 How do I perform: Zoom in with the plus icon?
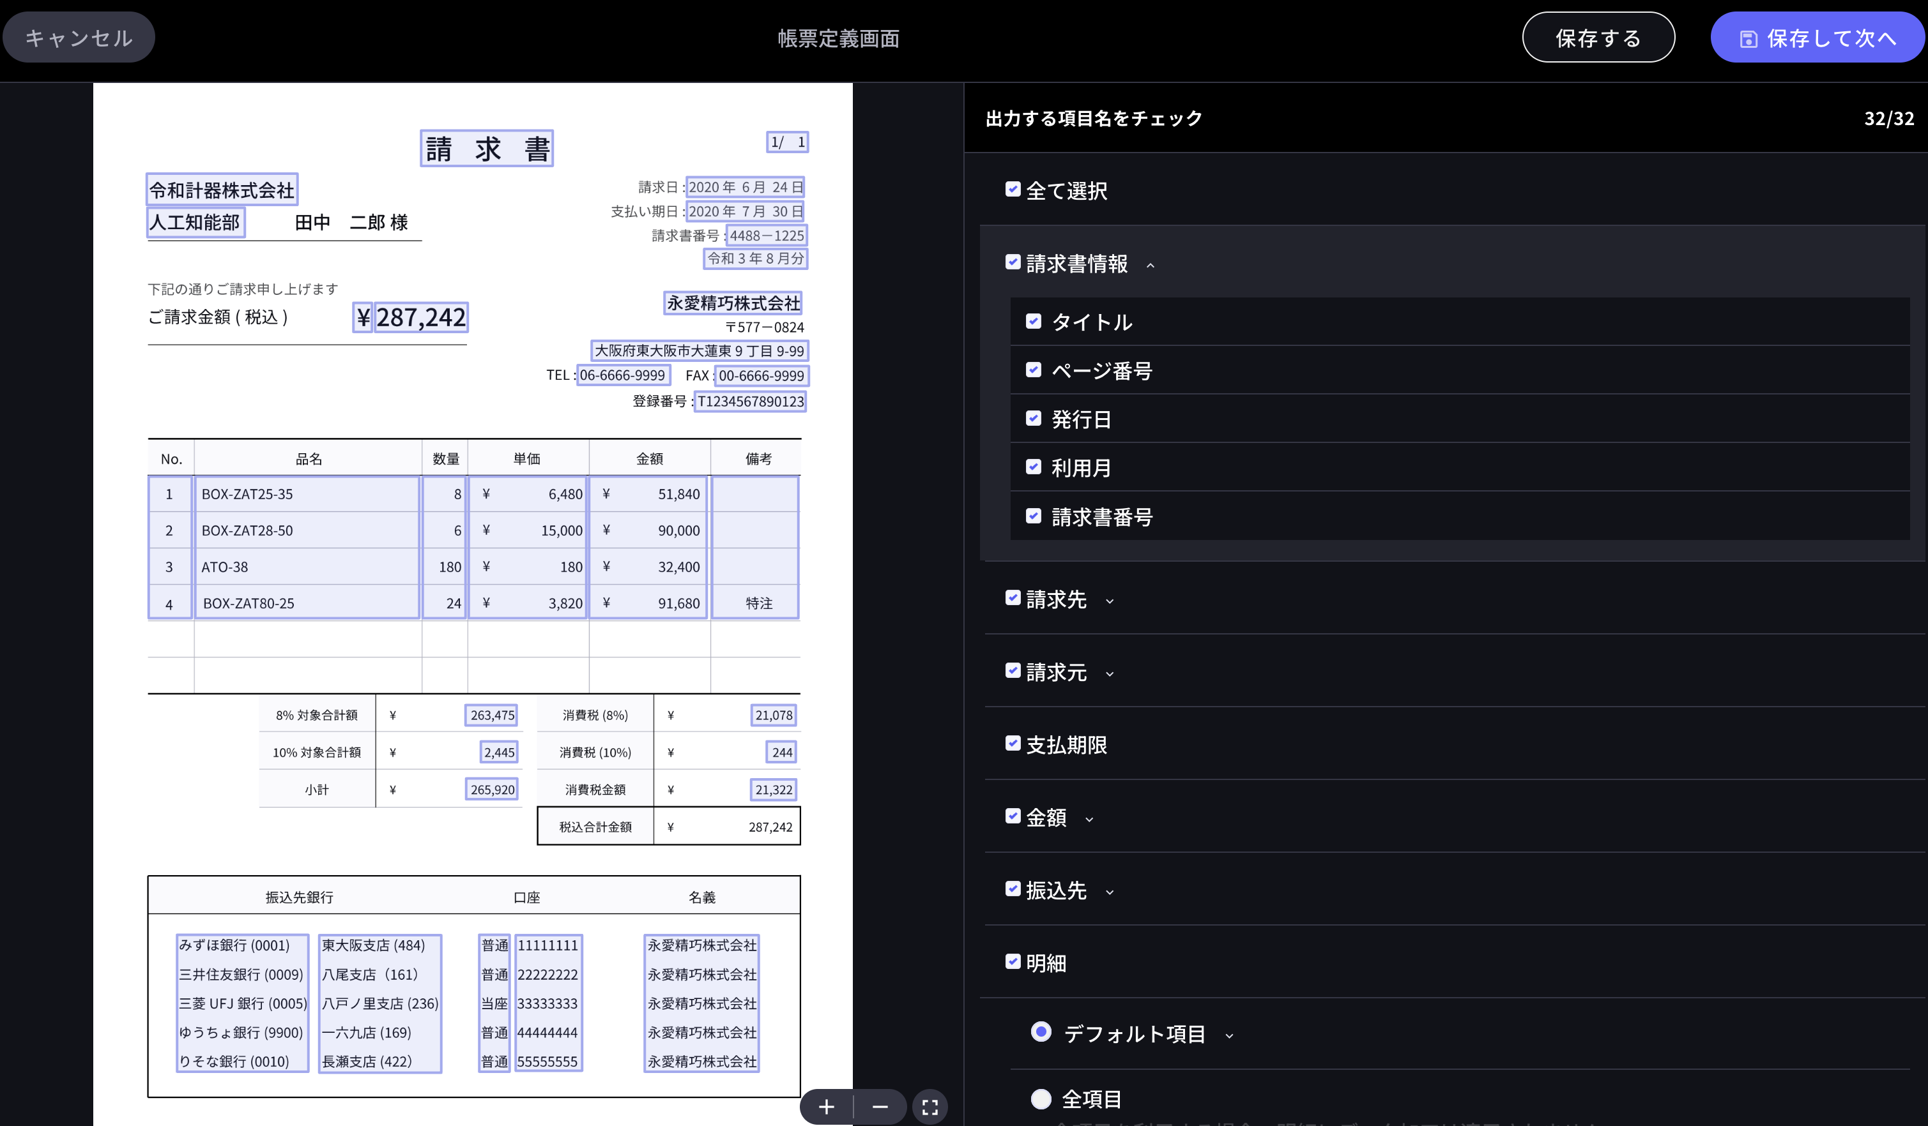(x=826, y=1106)
